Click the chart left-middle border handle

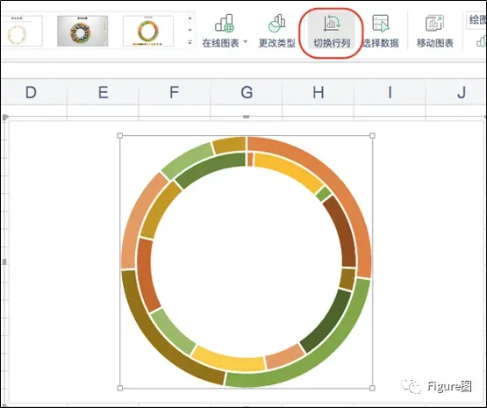tap(4, 261)
